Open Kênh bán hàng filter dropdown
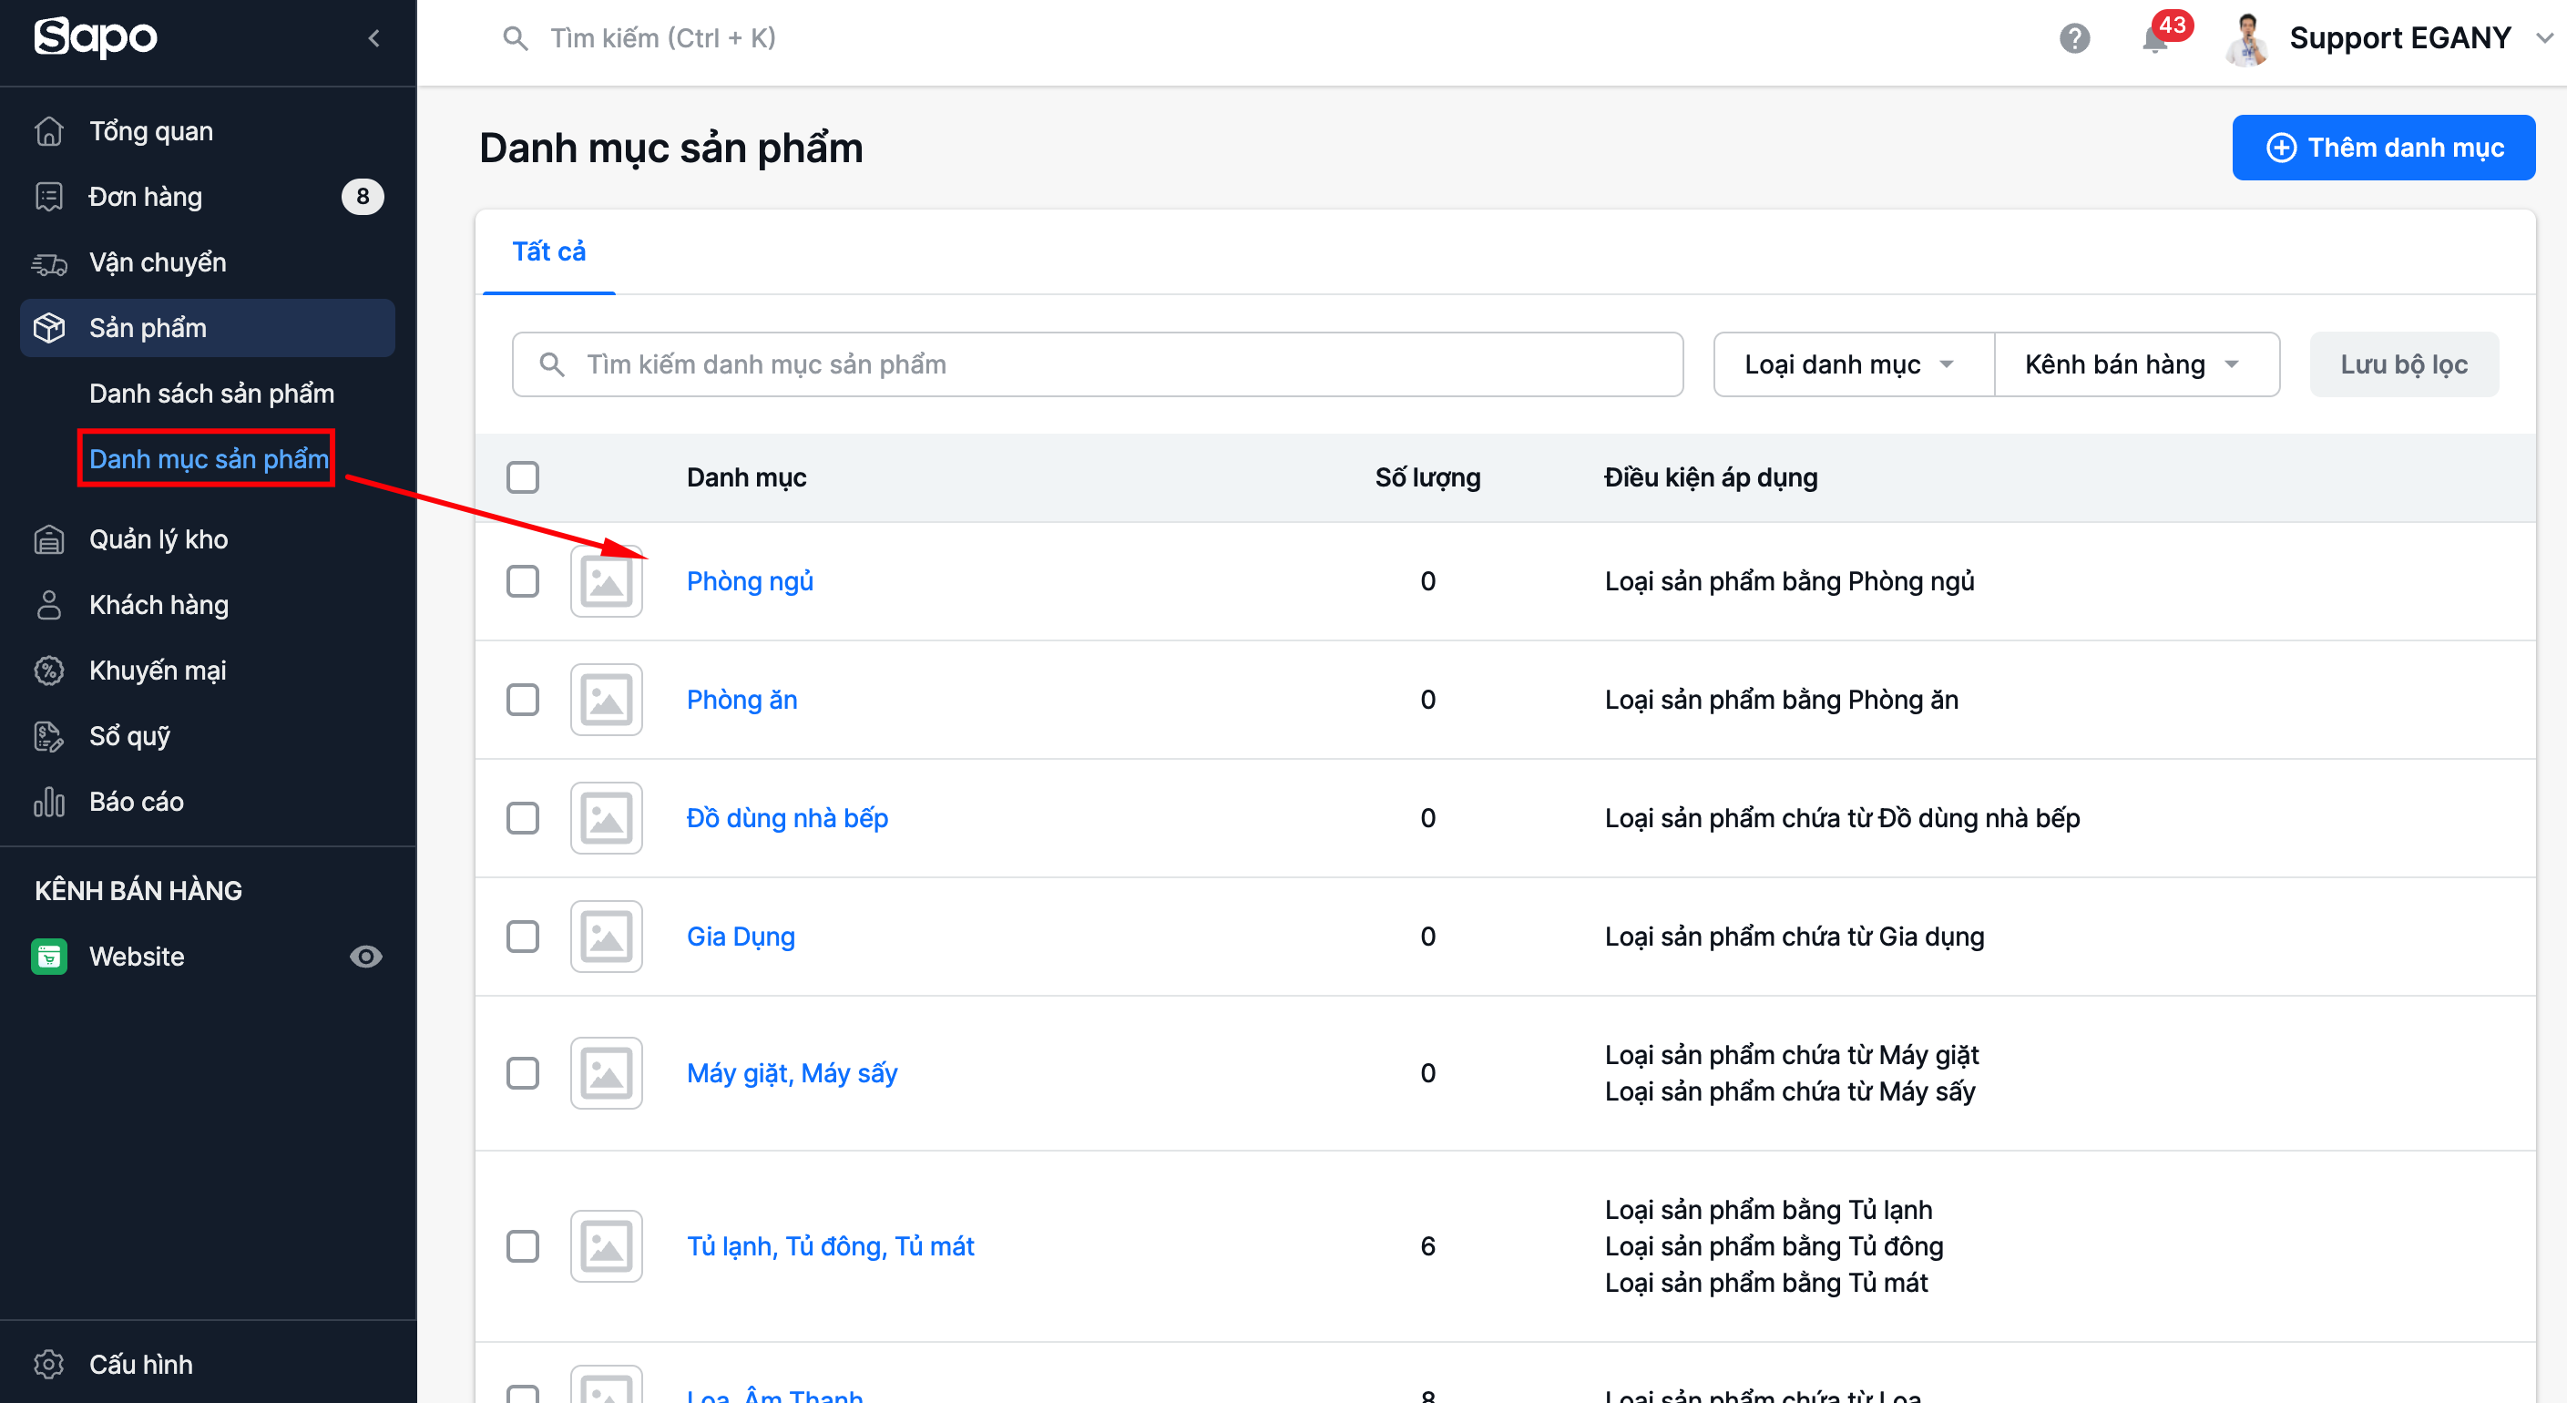The width and height of the screenshot is (2567, 1403). point(2134,364)
